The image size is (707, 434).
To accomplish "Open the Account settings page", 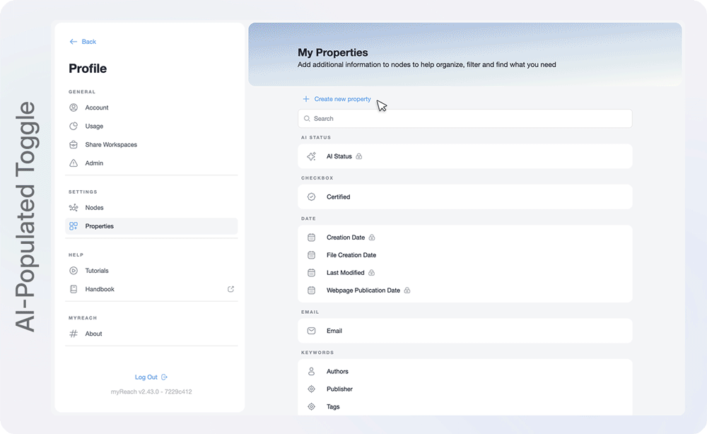I will [96, 107].
